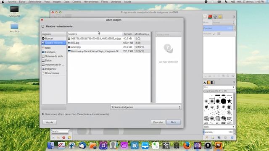Open the Basic brush tag dropdown

pos(219,127)
